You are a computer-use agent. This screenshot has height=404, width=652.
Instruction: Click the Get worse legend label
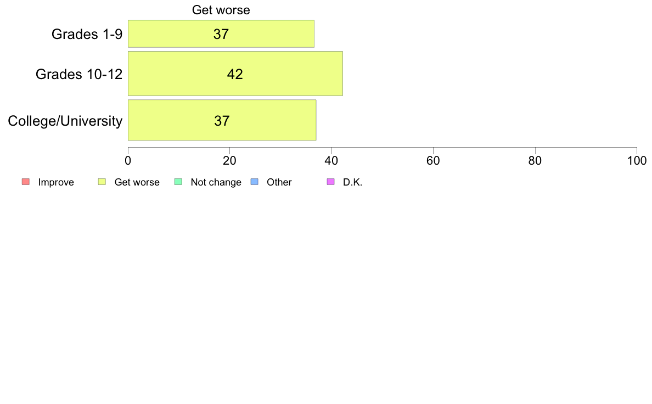[137, 182]
